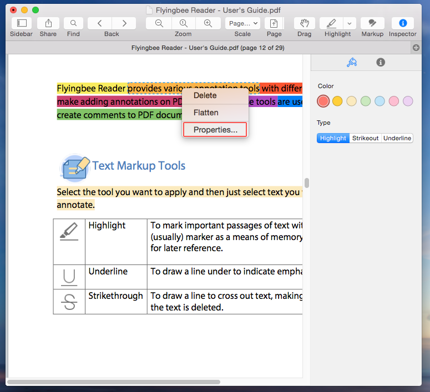Click the 'Text Markup Tools' heading
This screenshot has height=392, width=430.
click(139, 166)
